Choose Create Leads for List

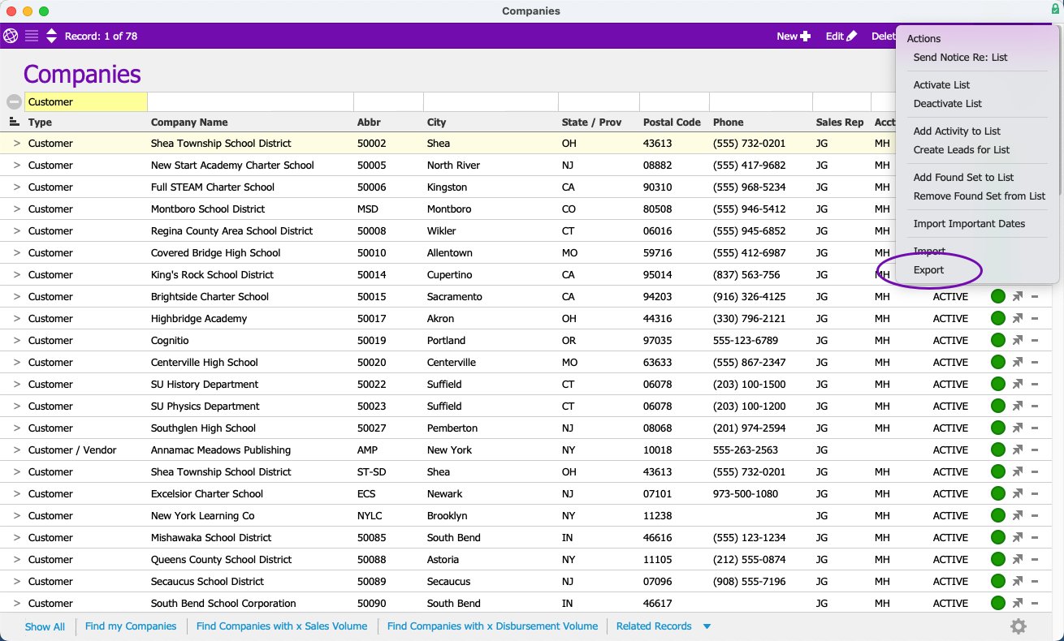962,150
